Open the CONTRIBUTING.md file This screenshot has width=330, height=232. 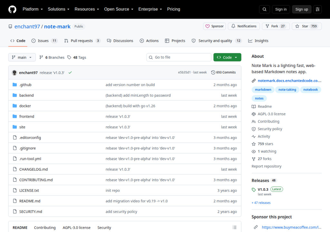pos(36,180)
